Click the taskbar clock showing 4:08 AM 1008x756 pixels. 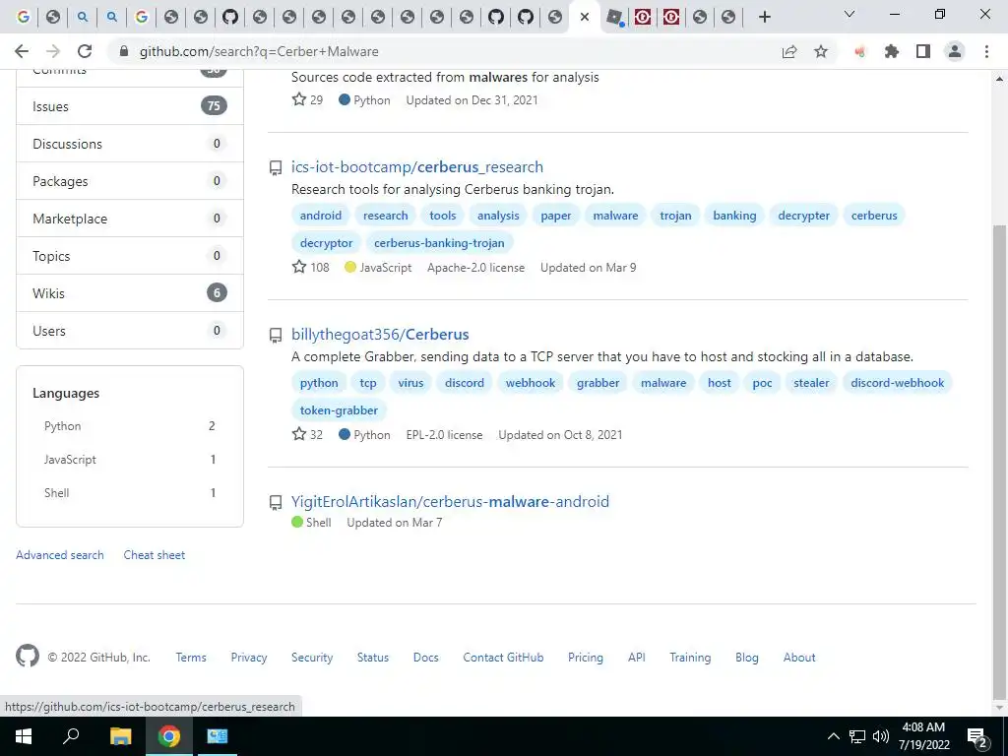[923, 736]
